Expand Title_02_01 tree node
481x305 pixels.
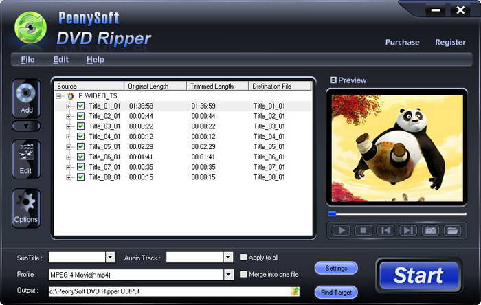click(69, 117)
